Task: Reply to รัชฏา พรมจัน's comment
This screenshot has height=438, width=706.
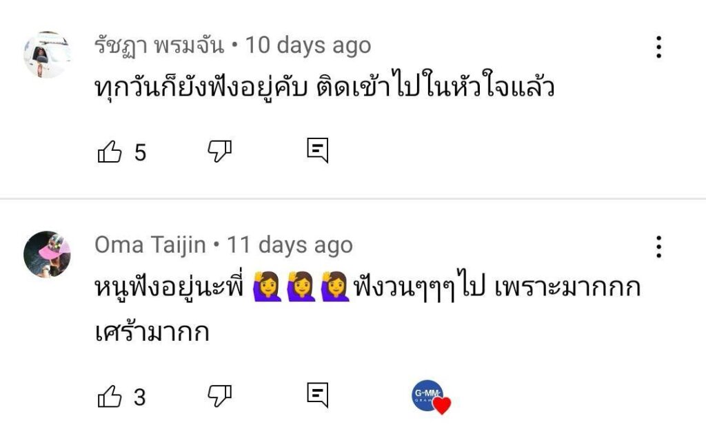Action: [317, 151]
